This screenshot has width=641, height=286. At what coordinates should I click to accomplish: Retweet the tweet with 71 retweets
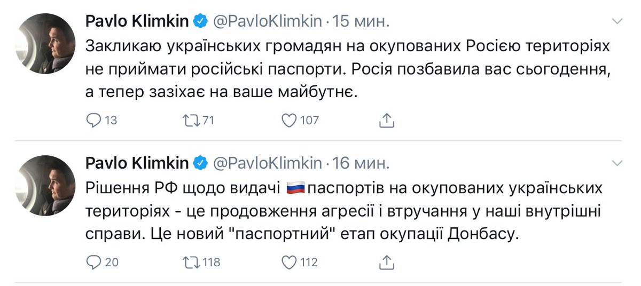(x=191, y=121)
